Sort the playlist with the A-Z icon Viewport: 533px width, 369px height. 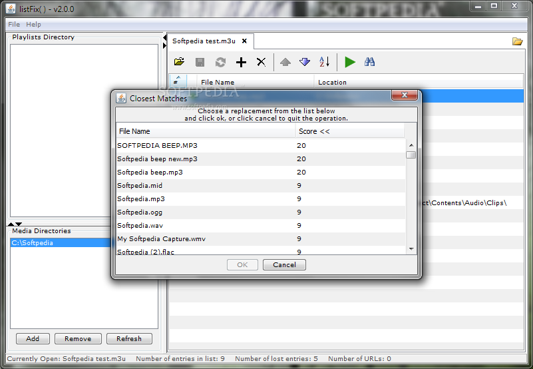(x=324, y=62)
